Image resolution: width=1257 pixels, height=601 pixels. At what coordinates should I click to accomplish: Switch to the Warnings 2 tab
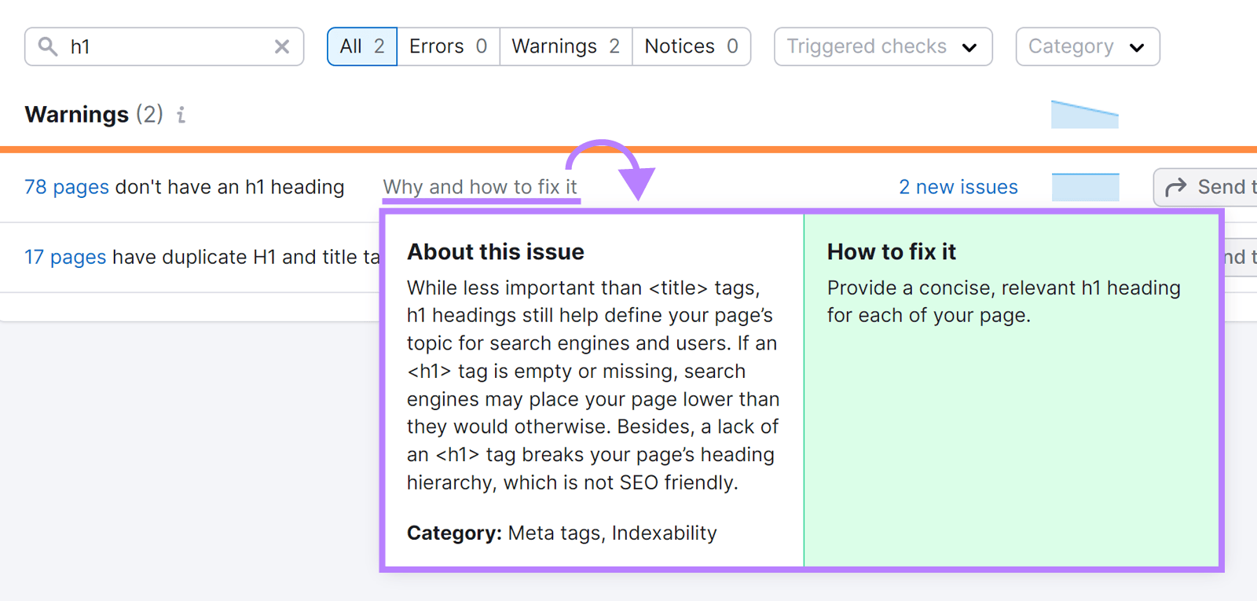click(x=566, y=46)
